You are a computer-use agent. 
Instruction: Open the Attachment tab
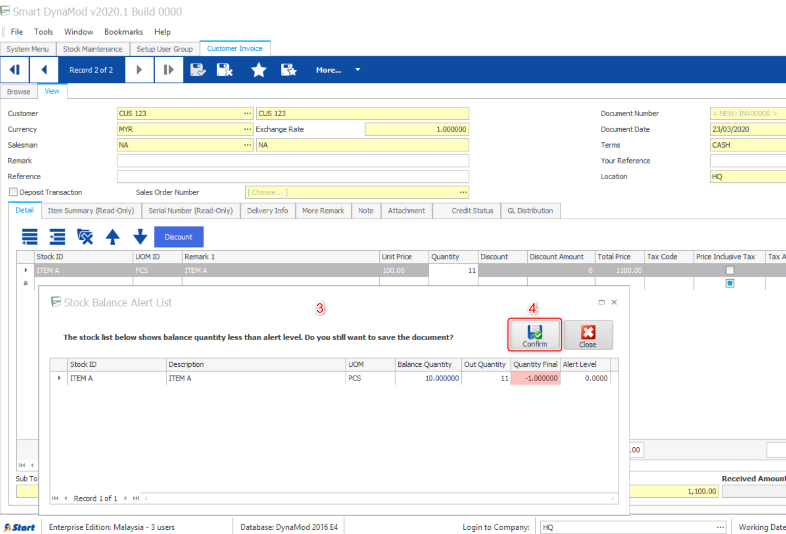tap(407, 211)
